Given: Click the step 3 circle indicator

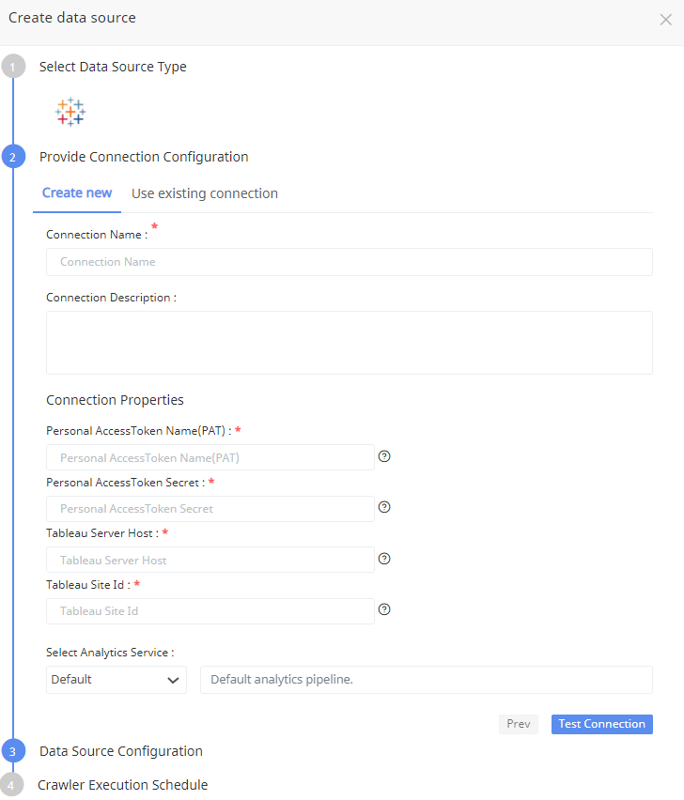Looking at the screenshot, I should click(13, 751).
